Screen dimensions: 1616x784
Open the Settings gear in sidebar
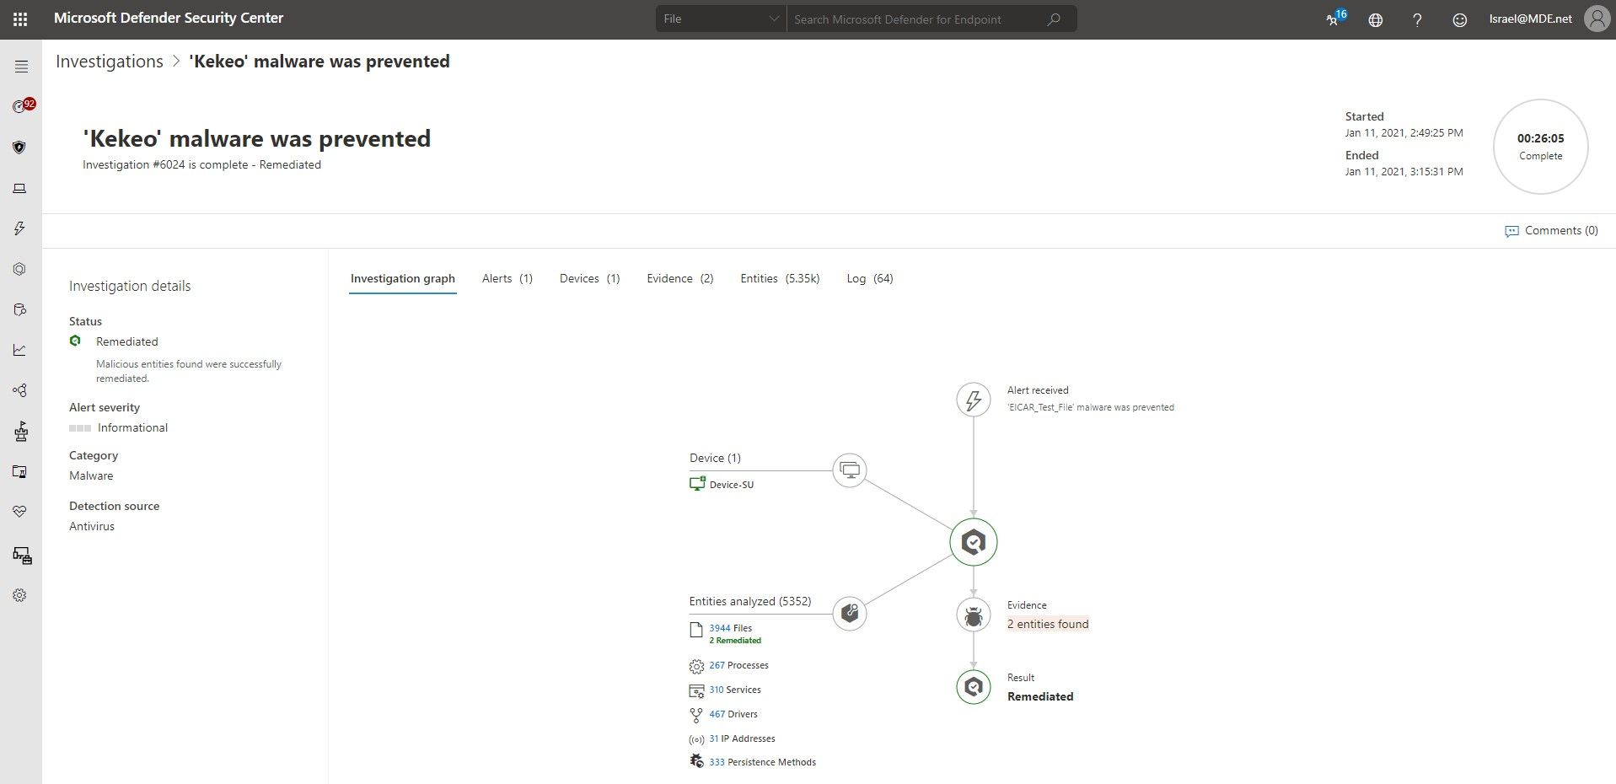pyautogui.click(x=19, y=595)
